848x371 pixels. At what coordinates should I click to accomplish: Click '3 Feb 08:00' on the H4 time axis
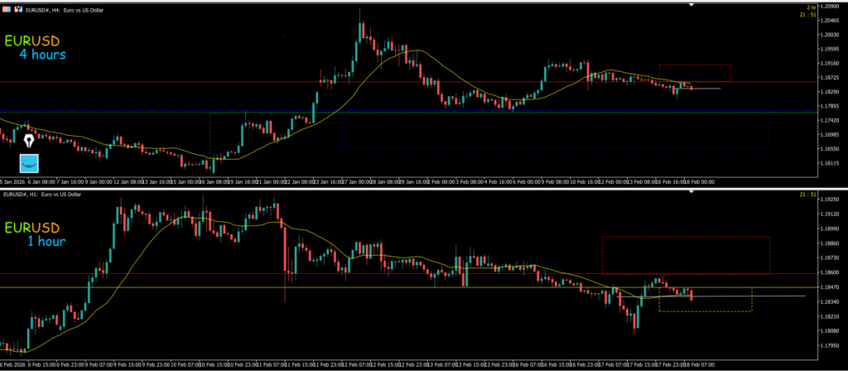tap(470, 182)
